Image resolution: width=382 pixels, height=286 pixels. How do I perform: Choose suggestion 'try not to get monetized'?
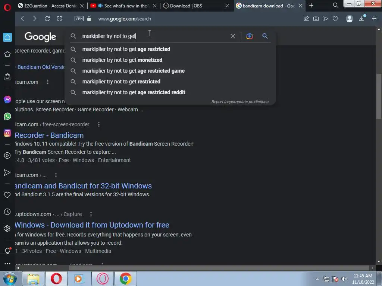pyautogui.click(x=122, y=60)
